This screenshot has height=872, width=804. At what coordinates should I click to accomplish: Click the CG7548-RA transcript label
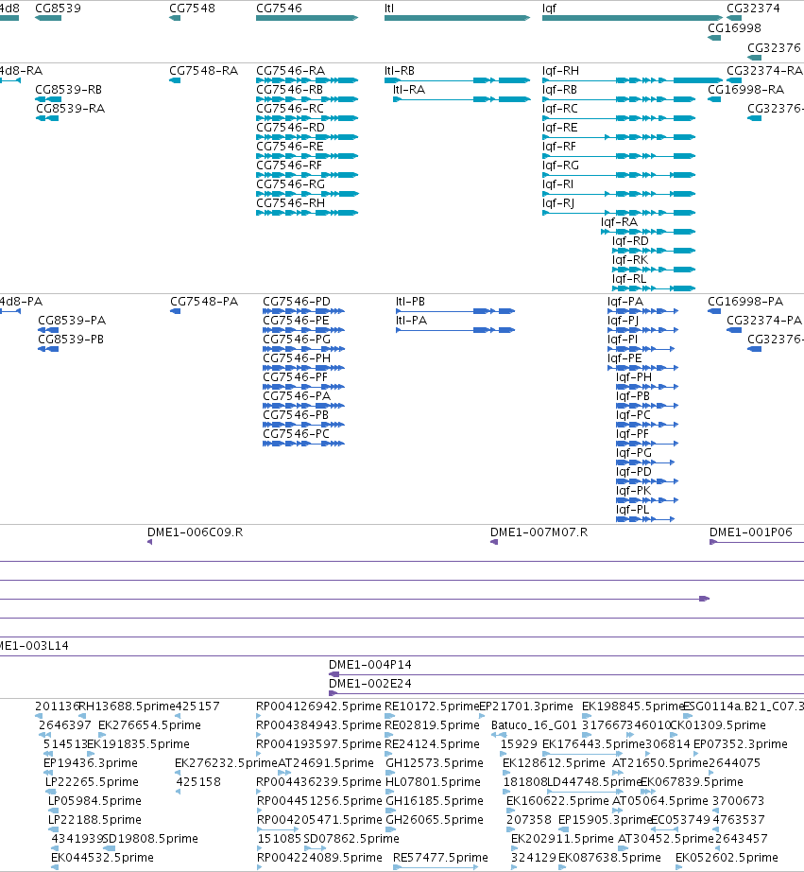tap(204, 71)
